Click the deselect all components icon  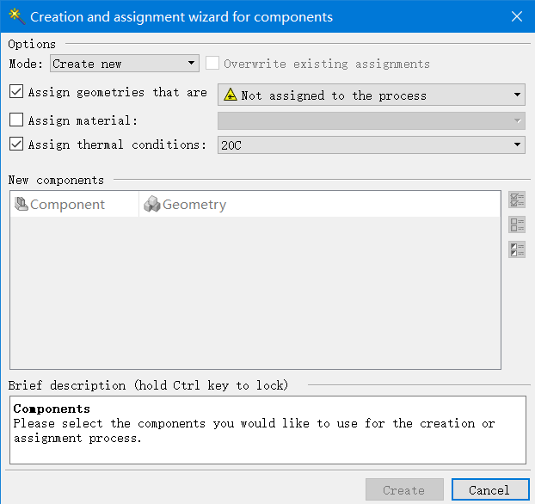pyautogui.click(x=517, y=224)
